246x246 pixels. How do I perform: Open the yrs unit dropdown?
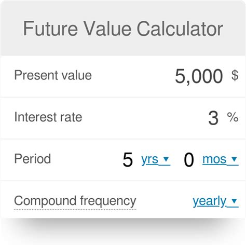tap(156, 160)
